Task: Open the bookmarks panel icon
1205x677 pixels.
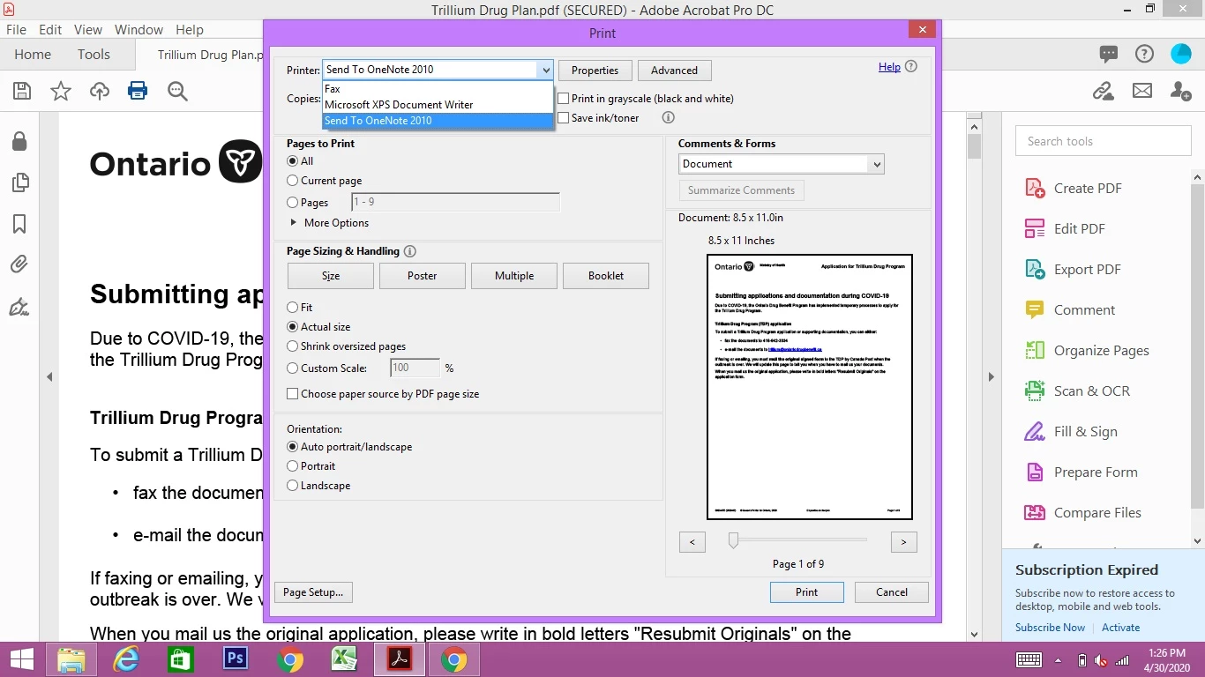Action: [x=19, y=224]
